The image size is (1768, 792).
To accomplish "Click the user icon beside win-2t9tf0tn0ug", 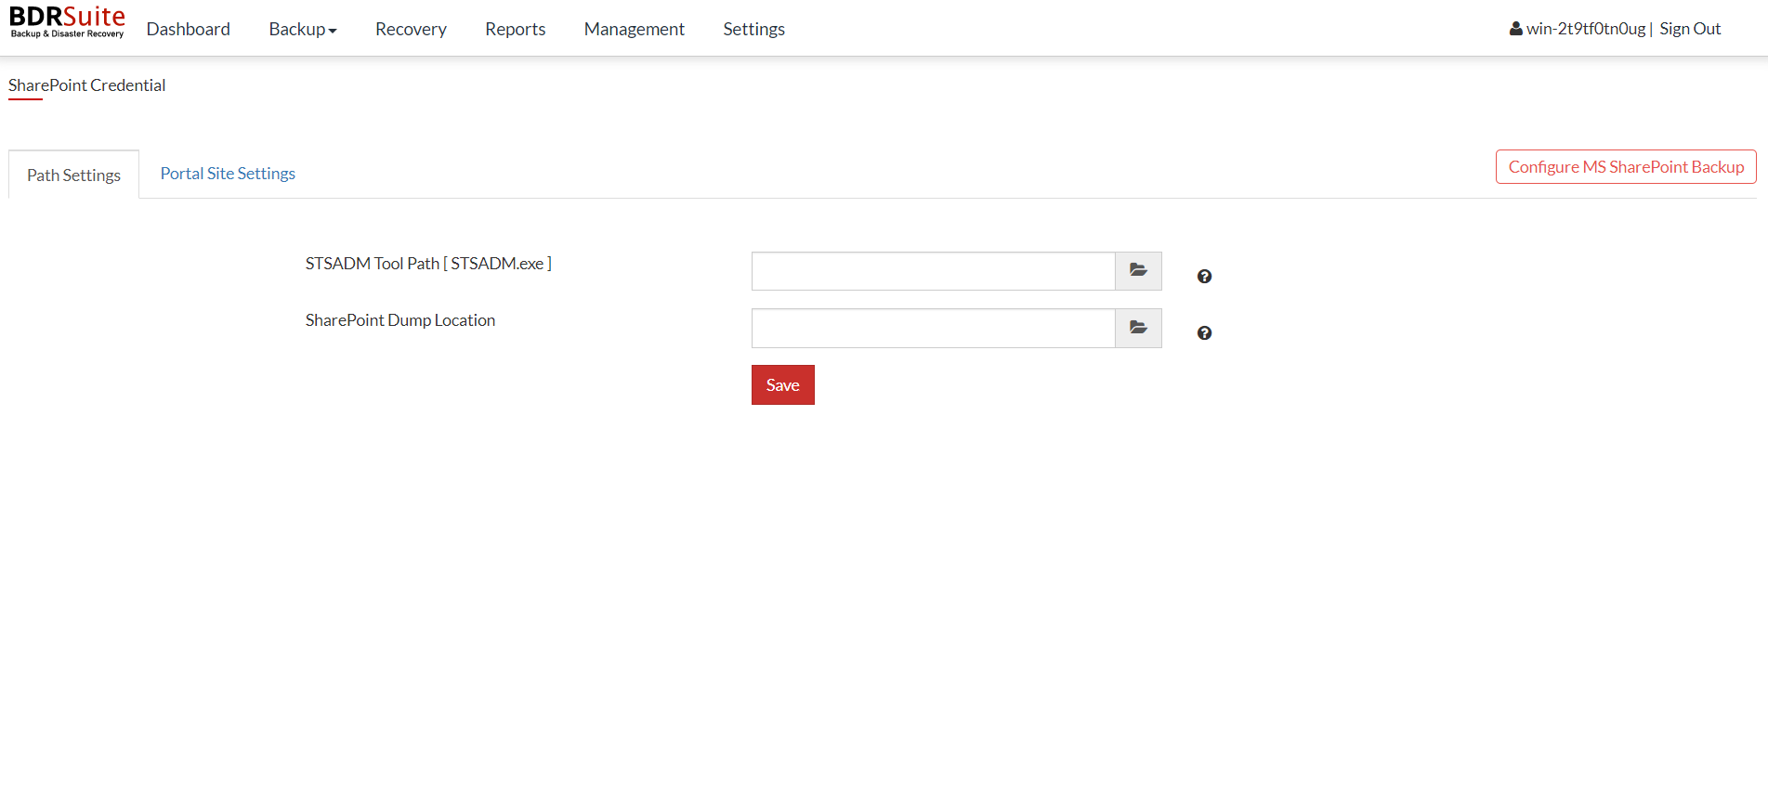I will (1516, 29).
